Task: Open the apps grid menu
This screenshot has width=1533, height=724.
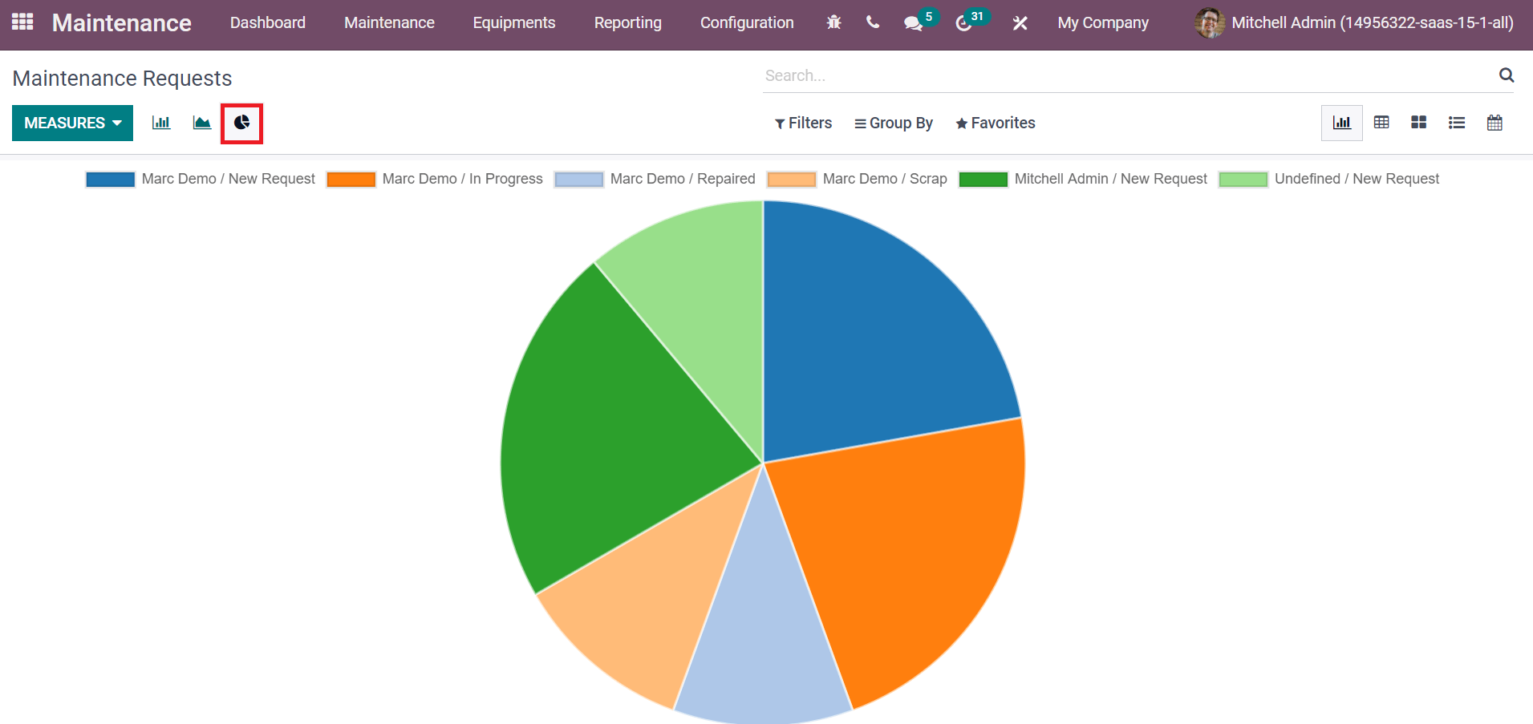Action: tap(22, 22)
